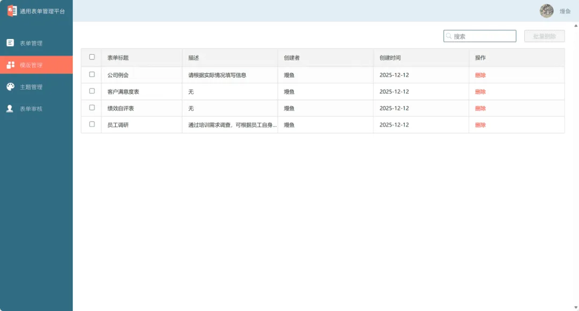This screenshot has height=311, width=579.
Task: Click the 表单管理 form icon in sidebar
Action: point(10,43)
